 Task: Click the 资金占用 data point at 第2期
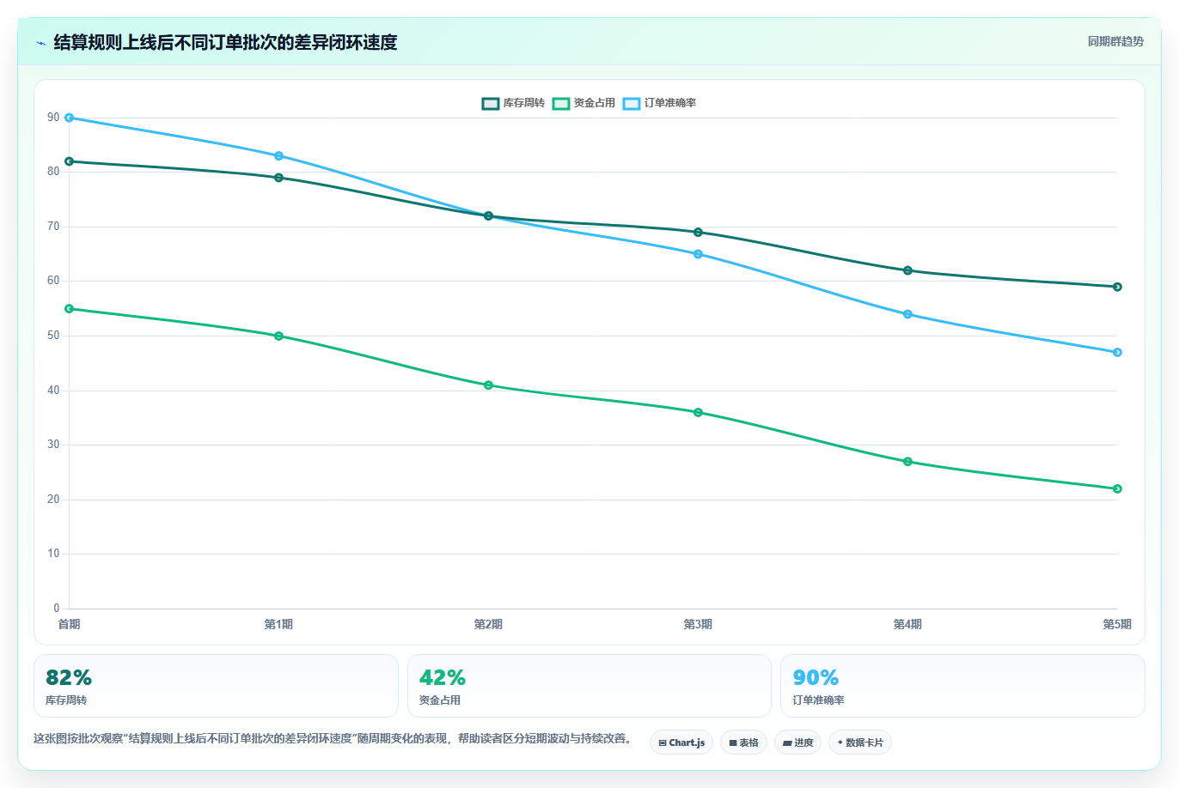(488, 385)
